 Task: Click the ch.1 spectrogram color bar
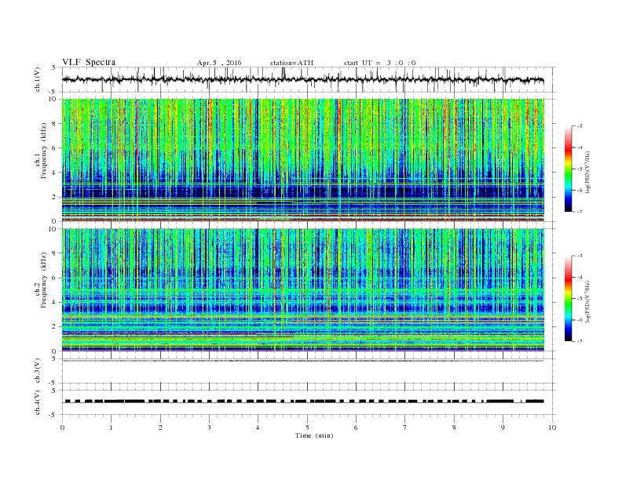point(568,169)
